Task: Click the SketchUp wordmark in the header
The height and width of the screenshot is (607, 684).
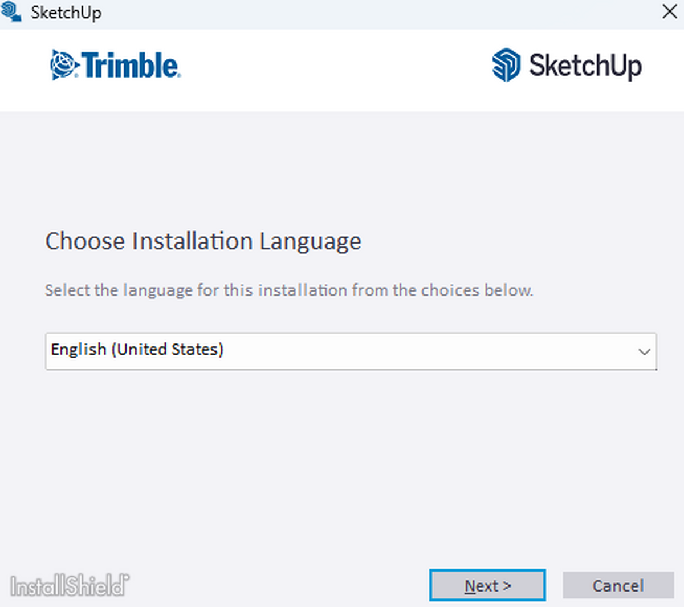Action: tap(585, 66)
